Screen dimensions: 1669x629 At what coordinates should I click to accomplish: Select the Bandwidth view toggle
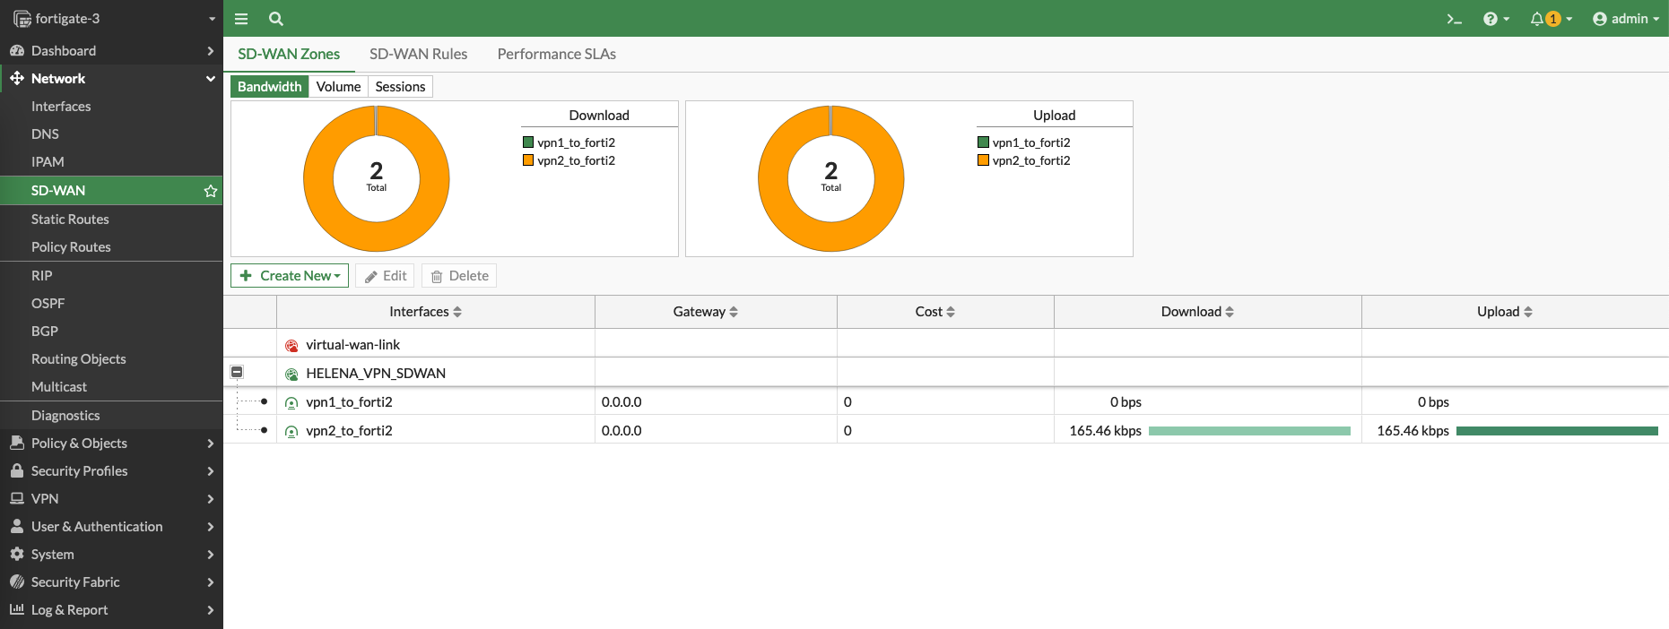tap(269, 87)
